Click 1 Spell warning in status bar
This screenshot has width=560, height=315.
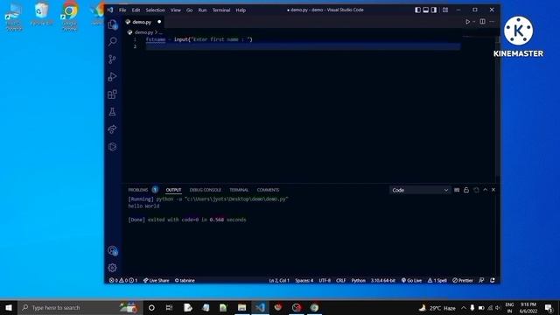pos(437,280)
